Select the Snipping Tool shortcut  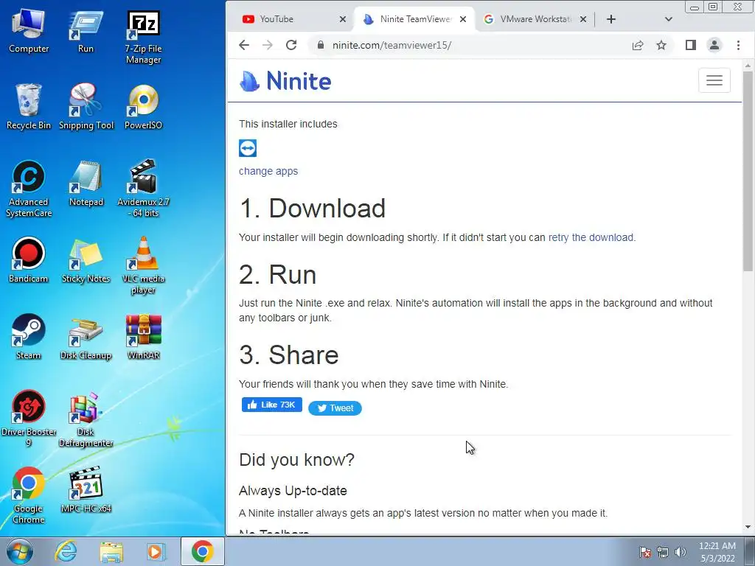[86, 108]
